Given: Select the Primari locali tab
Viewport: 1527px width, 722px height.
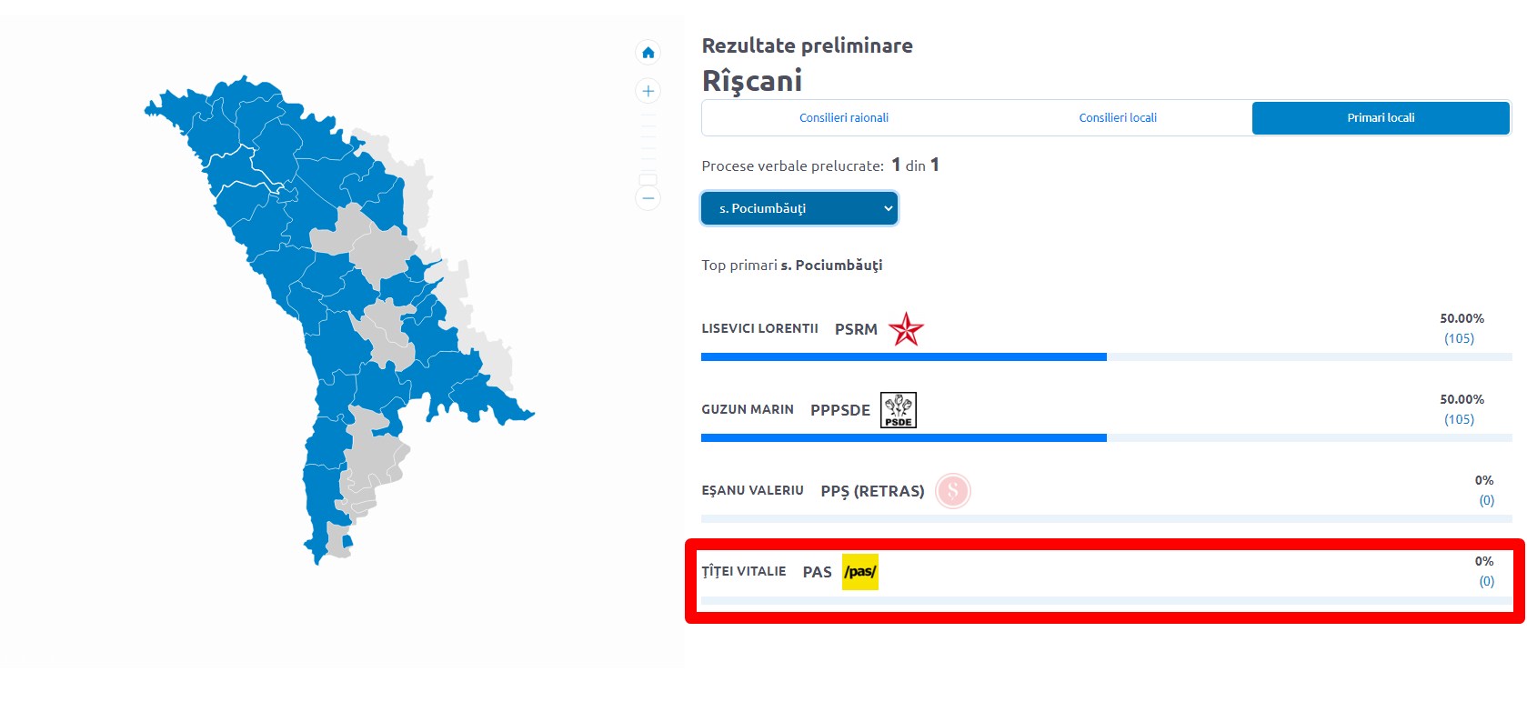Looking at the screenshot, I should point(1380,118).
